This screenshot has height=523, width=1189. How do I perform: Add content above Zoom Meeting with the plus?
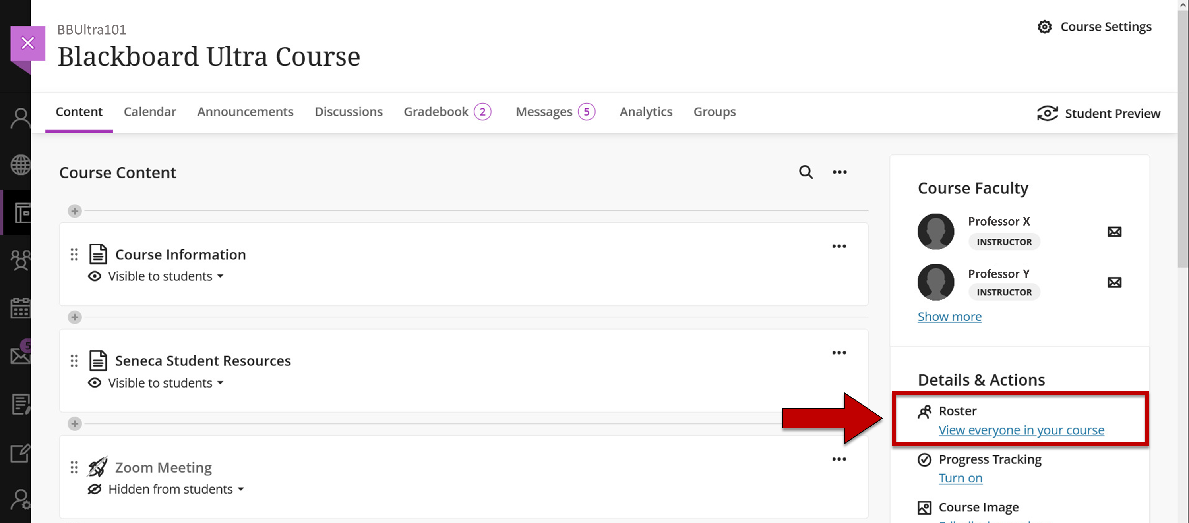tap(74, 424)
